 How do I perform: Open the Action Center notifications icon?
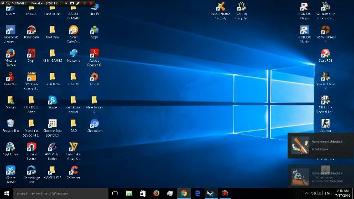[x=320, y=193]
